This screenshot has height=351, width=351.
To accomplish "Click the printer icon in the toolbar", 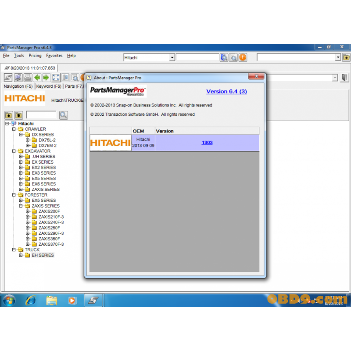I will (x=28, y=78).
